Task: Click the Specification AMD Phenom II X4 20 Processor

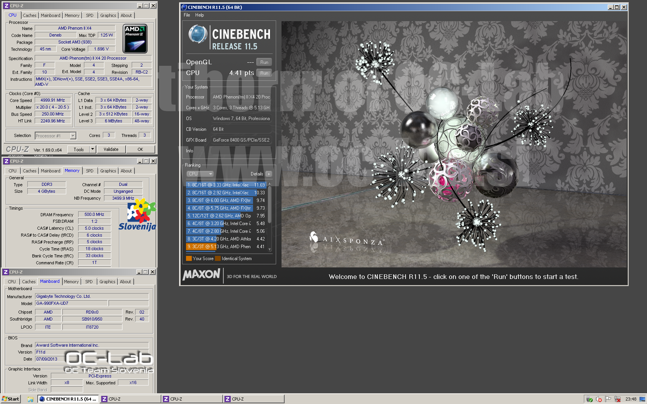Action: point(93,58)
